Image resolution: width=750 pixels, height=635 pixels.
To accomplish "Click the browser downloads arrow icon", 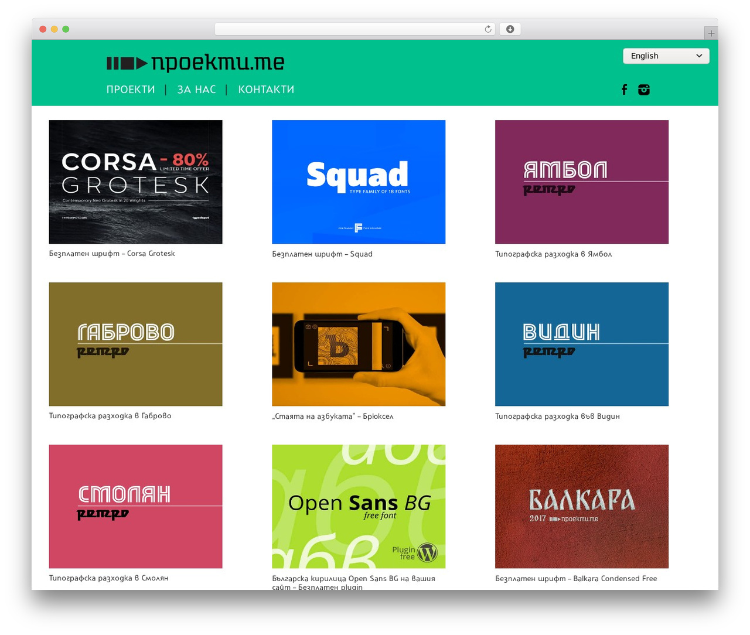I will click(510, 29).
